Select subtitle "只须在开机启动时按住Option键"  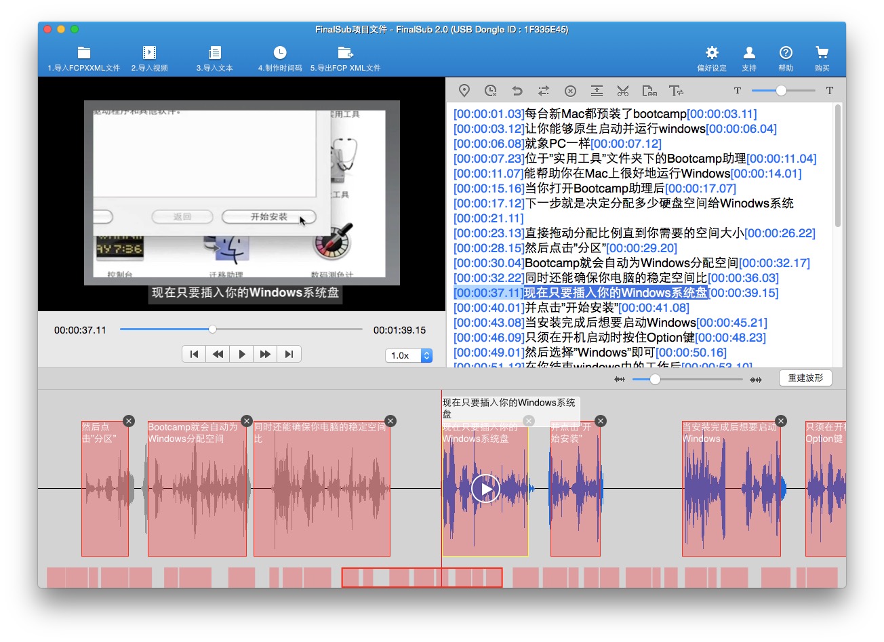click(x=610, y=338)
